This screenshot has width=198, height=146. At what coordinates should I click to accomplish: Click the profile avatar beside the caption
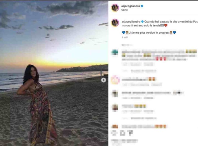115,23
